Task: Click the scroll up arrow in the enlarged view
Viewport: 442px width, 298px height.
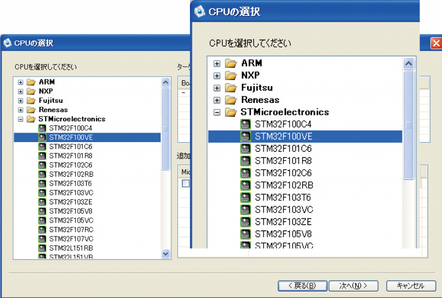Action: (408, 64)
